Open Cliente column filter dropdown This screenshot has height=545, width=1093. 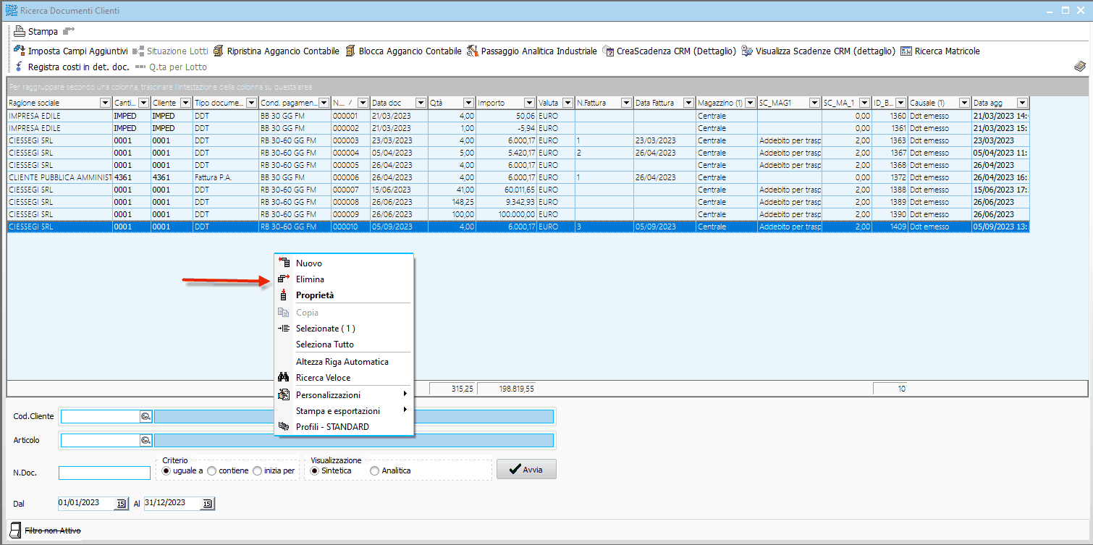(185, 103)
